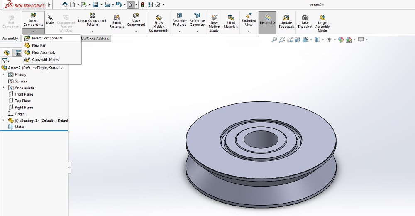This screenshot has width=415, height=216.
Task: Open View Settings monitor icon
Action: [361, 40]
